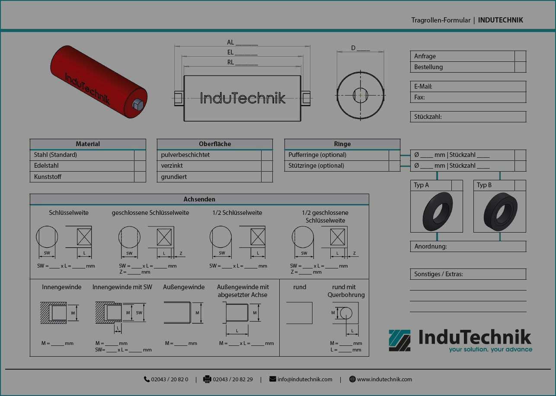This screenshot has width=556, height=396.
Task: Click the Außengewinde diagram
Action: (183, 313)
